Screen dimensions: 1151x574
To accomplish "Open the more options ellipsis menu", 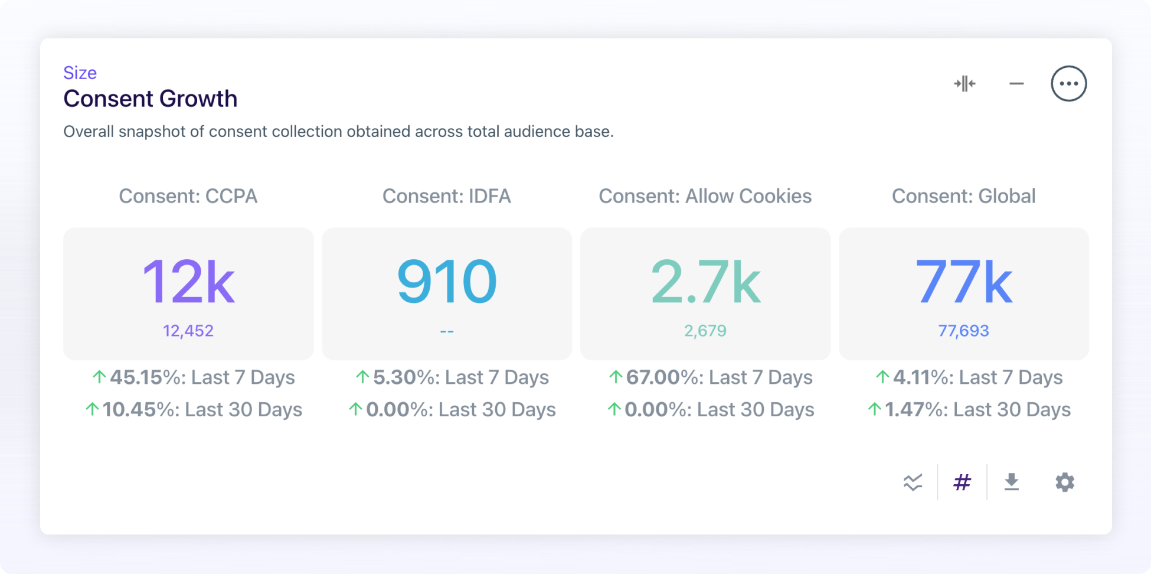I will [1069, 83].
